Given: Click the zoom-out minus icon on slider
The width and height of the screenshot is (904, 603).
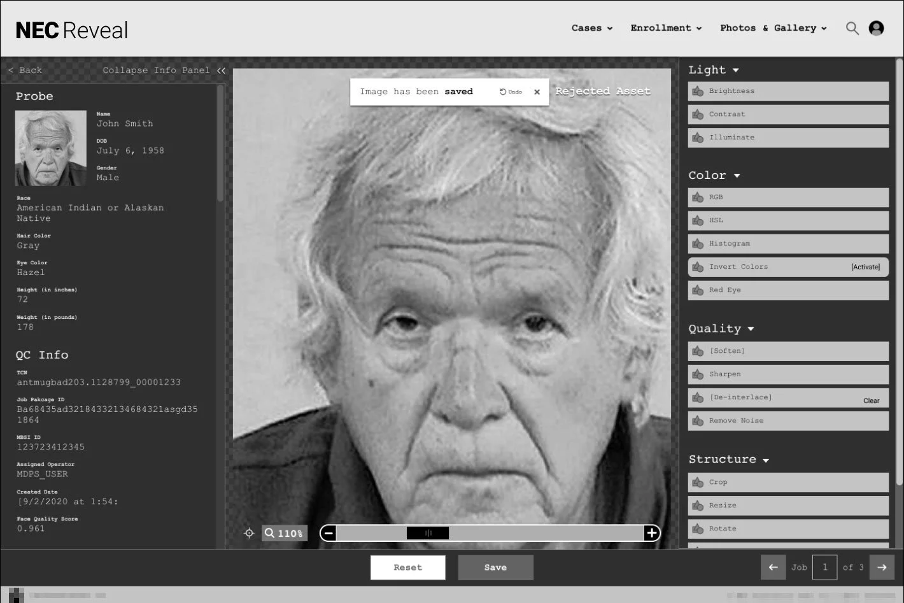Looking at the screenshot, I should 328,533.
